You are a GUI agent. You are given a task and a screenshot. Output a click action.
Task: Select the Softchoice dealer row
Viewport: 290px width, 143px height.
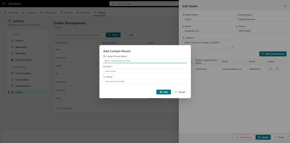(76, 90)
